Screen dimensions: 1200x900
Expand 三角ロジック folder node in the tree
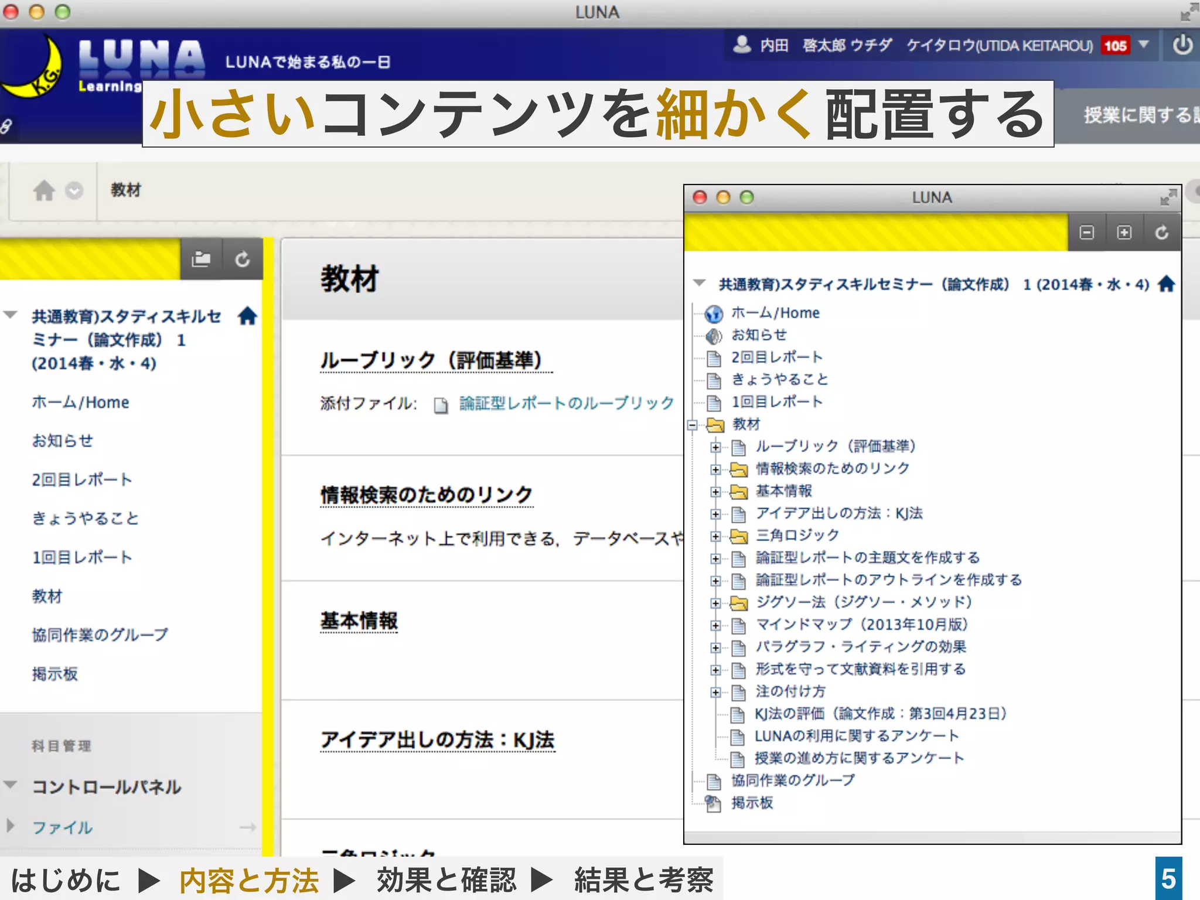click(715, 536)
